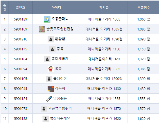This screenshot has width=159, height=123.
Task: Click the 아이디 column header
Action: pyautogui.click(x=56, y=7)
